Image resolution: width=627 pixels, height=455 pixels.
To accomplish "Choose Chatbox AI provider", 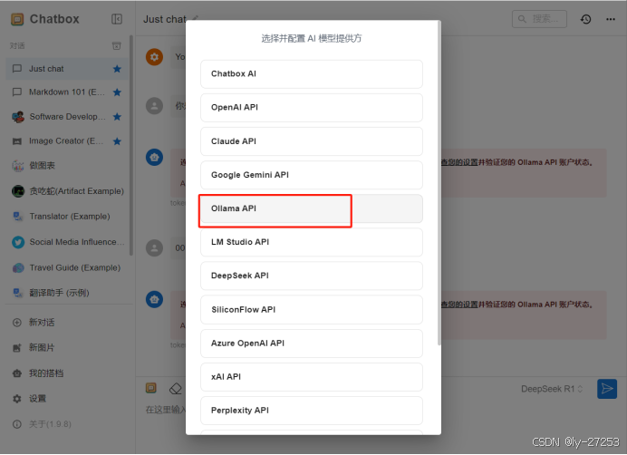I will (312, 74).
